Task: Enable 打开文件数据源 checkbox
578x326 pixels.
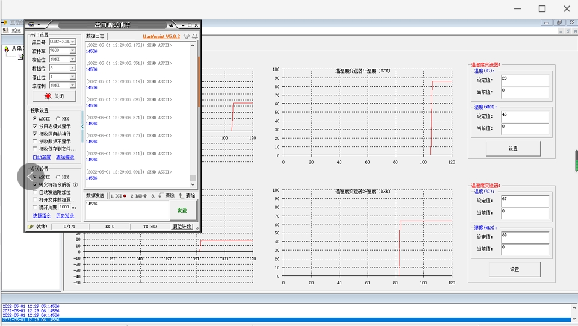Action: [x=35, y=200]
